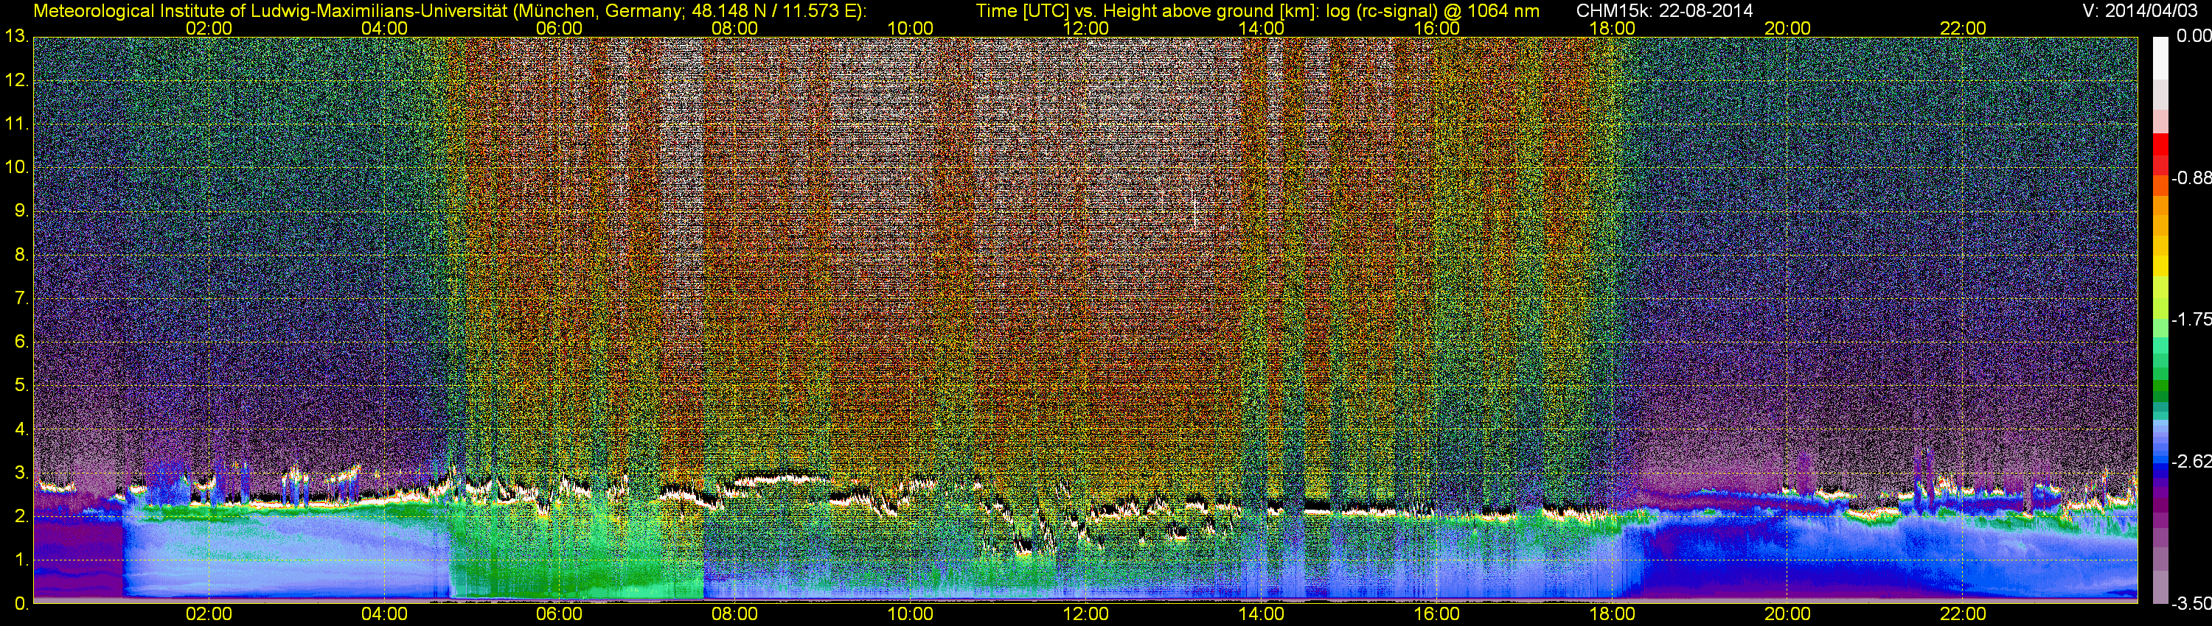Viewport: 2212px width, 626px height.
Task: Click "04:00" on the bottom time axis
Action: (x=384, y=614)
